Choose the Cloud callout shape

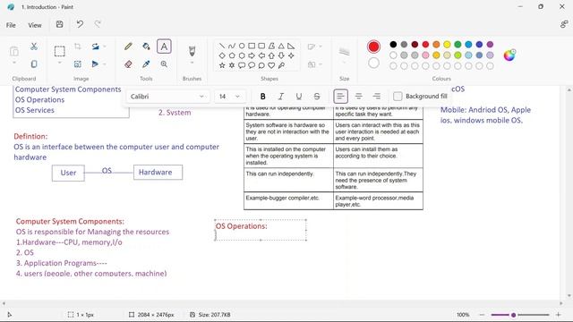click(261, 65)
